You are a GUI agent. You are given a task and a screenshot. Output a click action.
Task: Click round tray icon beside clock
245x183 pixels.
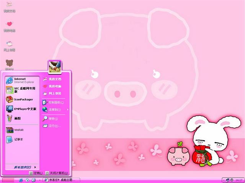pyautogui.click(x=232, y=180)
